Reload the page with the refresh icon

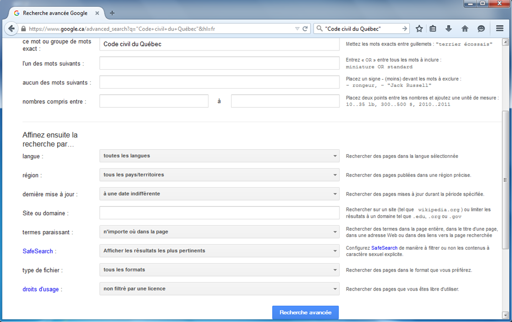pos(305,29)
